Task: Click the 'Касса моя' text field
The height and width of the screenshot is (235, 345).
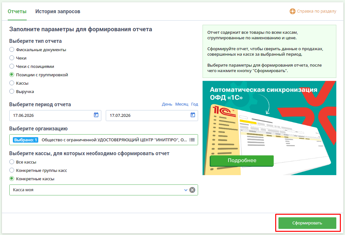Action: 104,190
